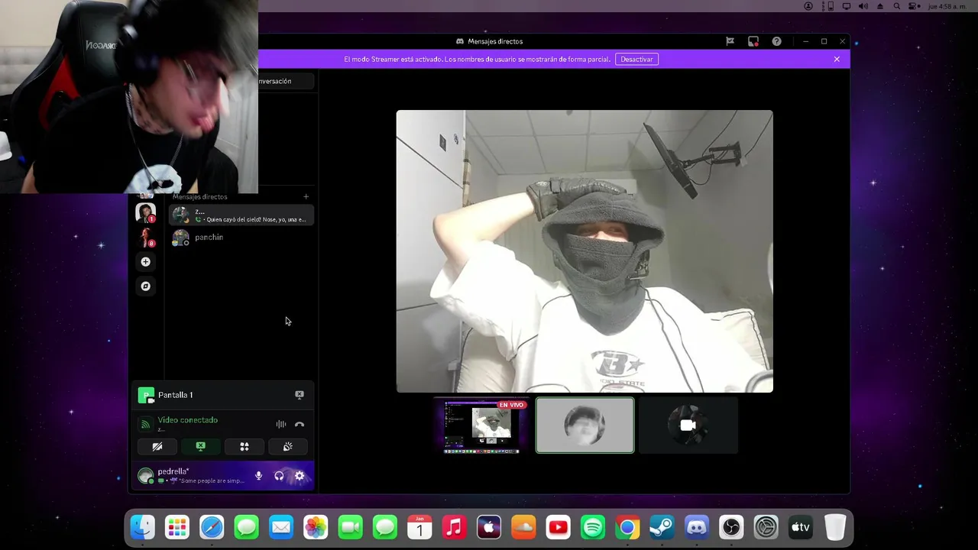This screenshot has height=550, width=978.
Task: Stop screen sharing with green monitor button
Action: pyautogui.click(x=200, y=447)
